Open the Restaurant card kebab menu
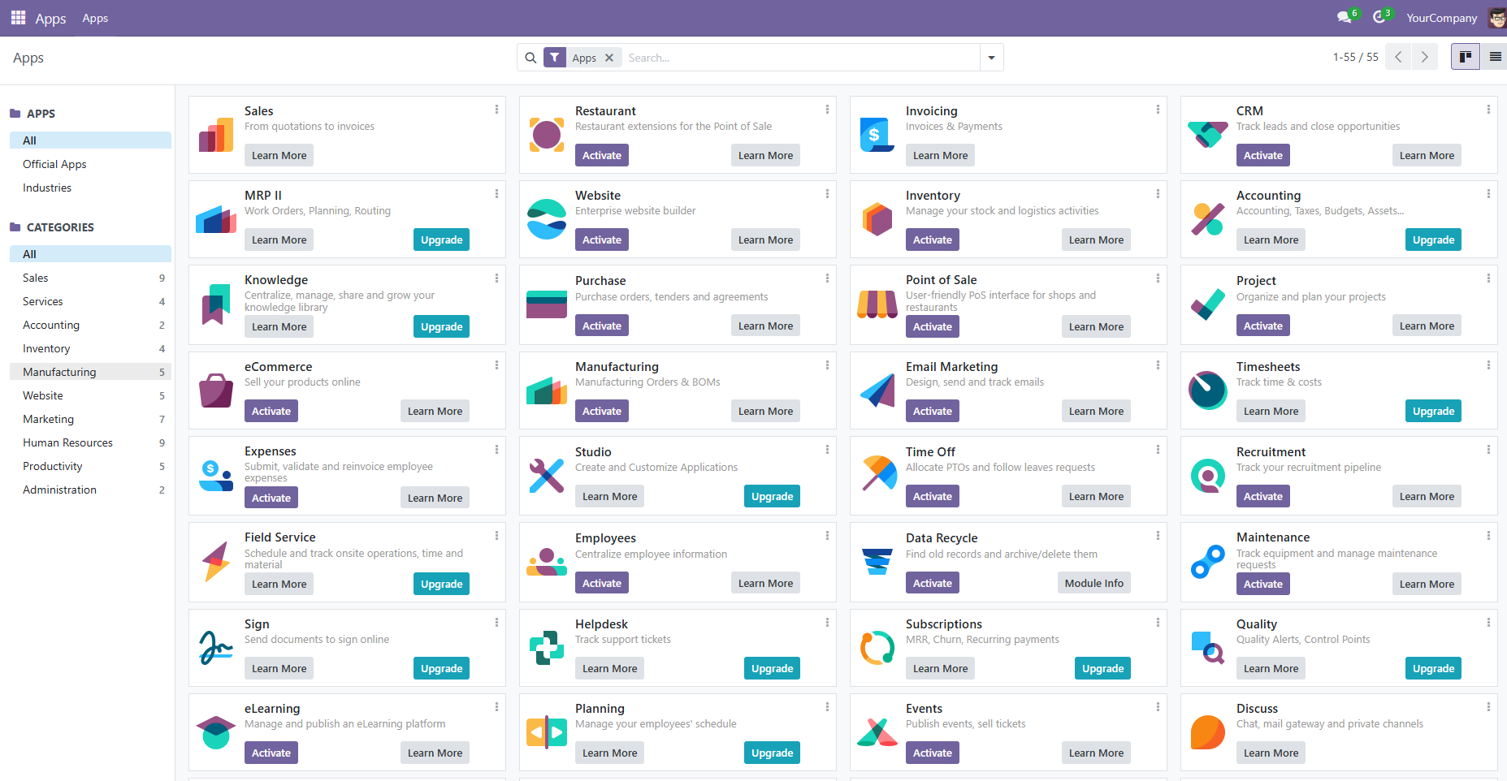 [x=827, y=110]
